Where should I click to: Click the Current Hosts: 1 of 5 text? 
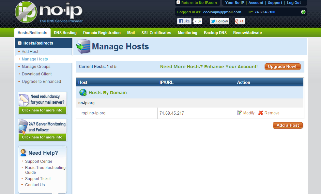98,67
